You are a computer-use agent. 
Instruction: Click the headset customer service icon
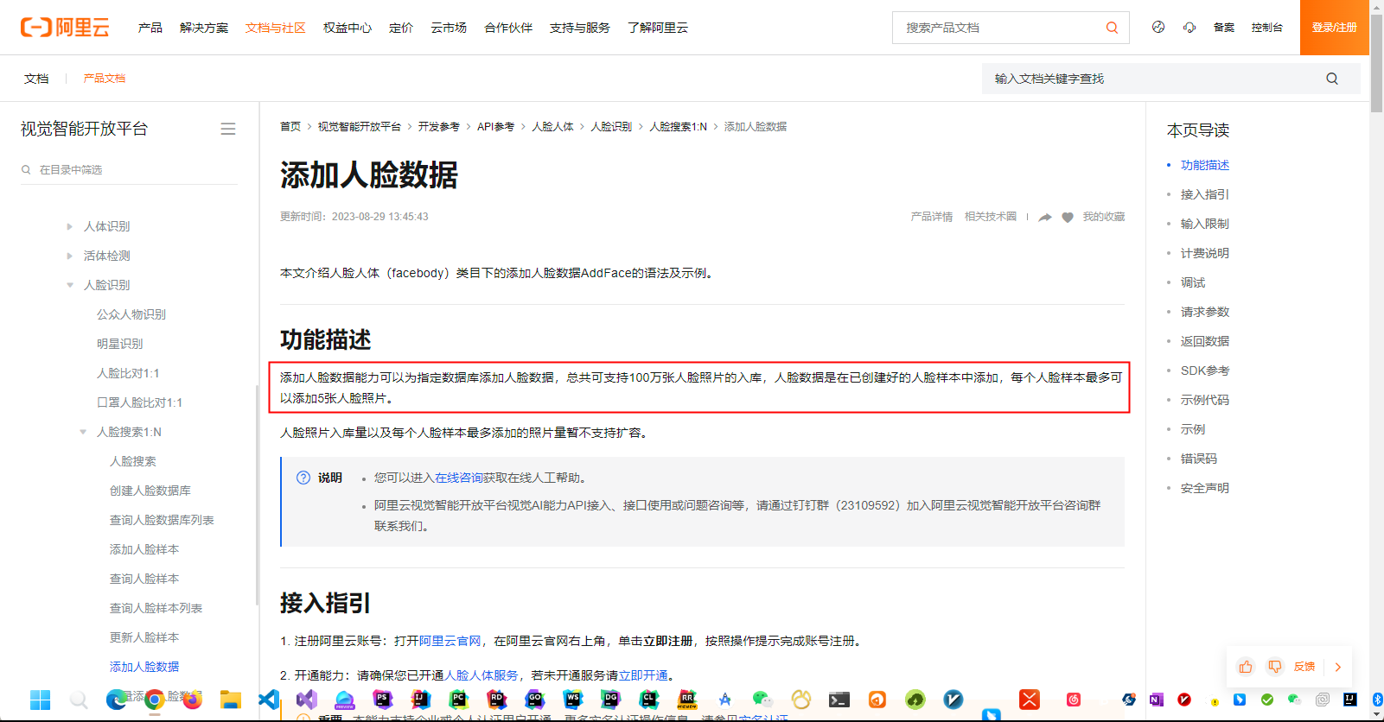(1189, 27)
